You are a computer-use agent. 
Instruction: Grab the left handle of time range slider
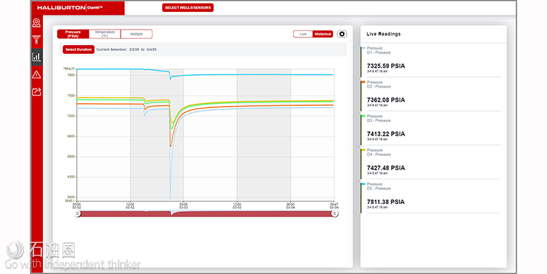pos(78,213)
